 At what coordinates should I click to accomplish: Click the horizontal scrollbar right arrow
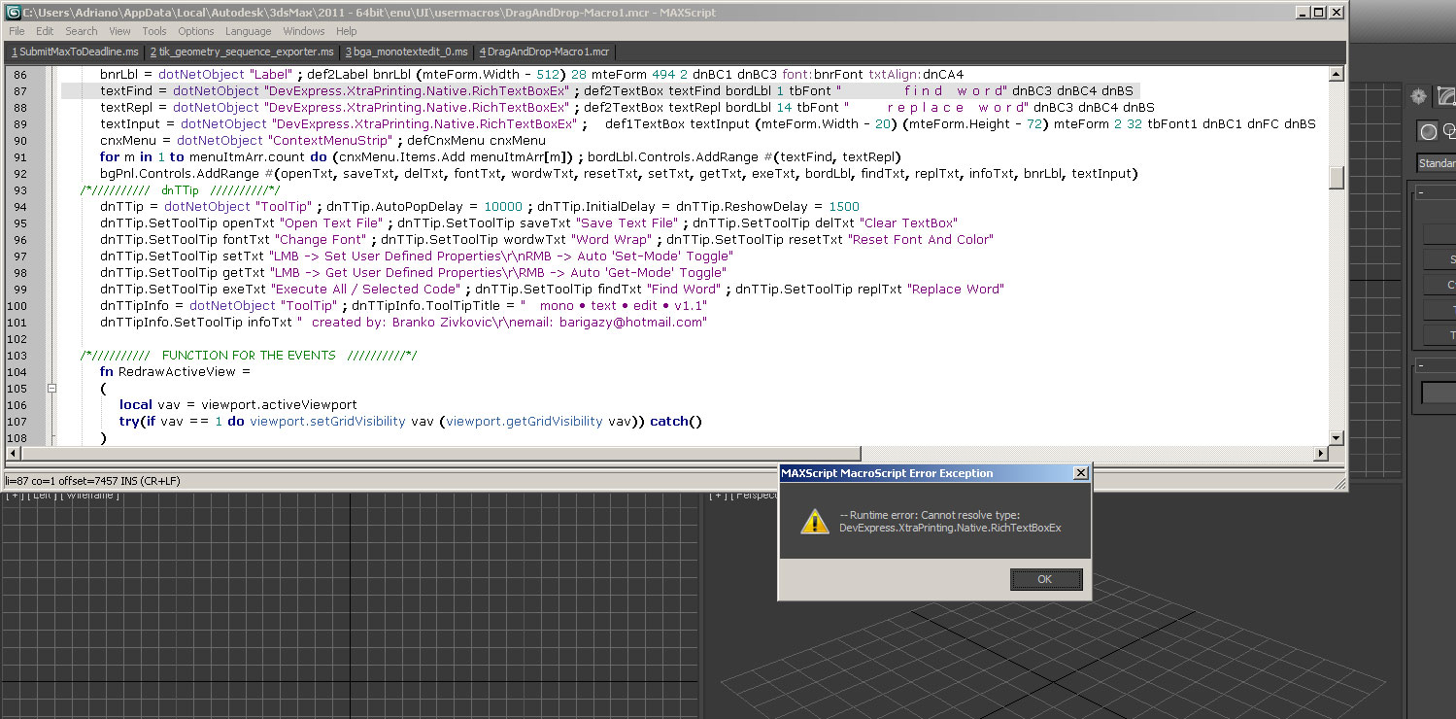[x=1321, y=454]
